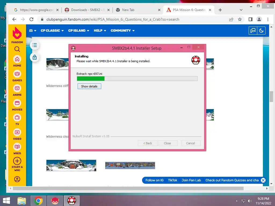Open the Video section icon
This screenshot has width=275, height=206.
pos(17,132)
